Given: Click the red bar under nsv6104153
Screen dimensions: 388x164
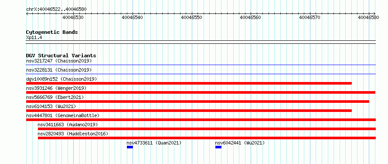Looking at the screenshot, I should tap(189, 111).
